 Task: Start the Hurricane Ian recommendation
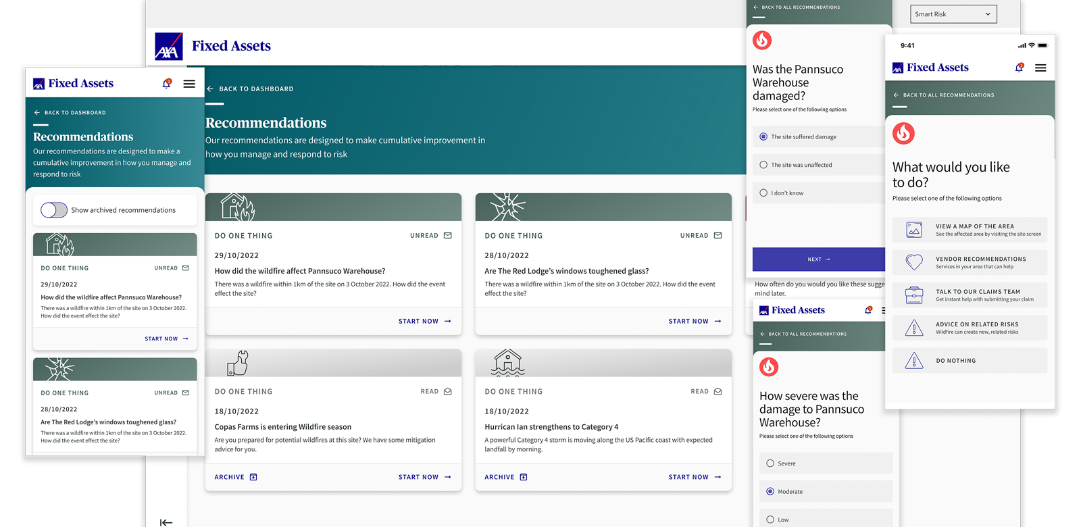pos(695,477)
